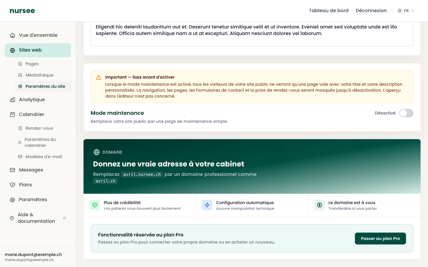Click the globe icon beside Sites web
Image resolution: width=428 pixels, height=267 pixels.
pos(12,50)
